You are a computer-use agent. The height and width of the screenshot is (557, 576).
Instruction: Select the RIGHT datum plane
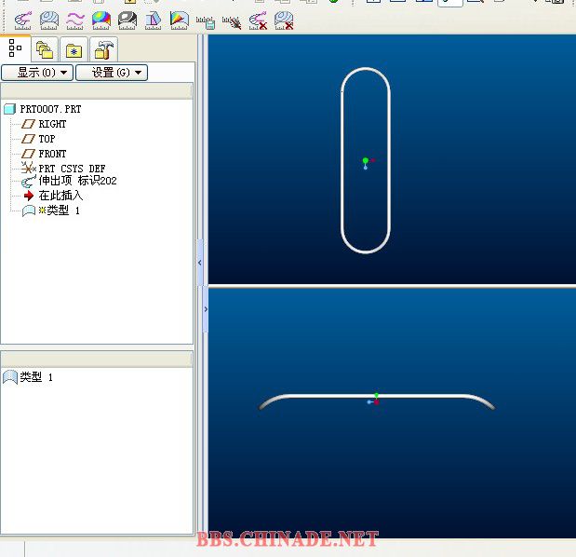pos(44,124)
